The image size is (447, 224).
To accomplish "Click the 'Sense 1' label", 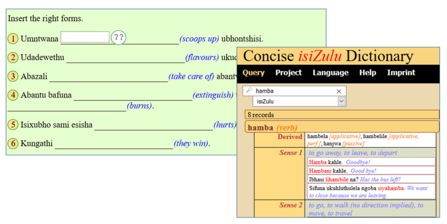I will [290, 152].
